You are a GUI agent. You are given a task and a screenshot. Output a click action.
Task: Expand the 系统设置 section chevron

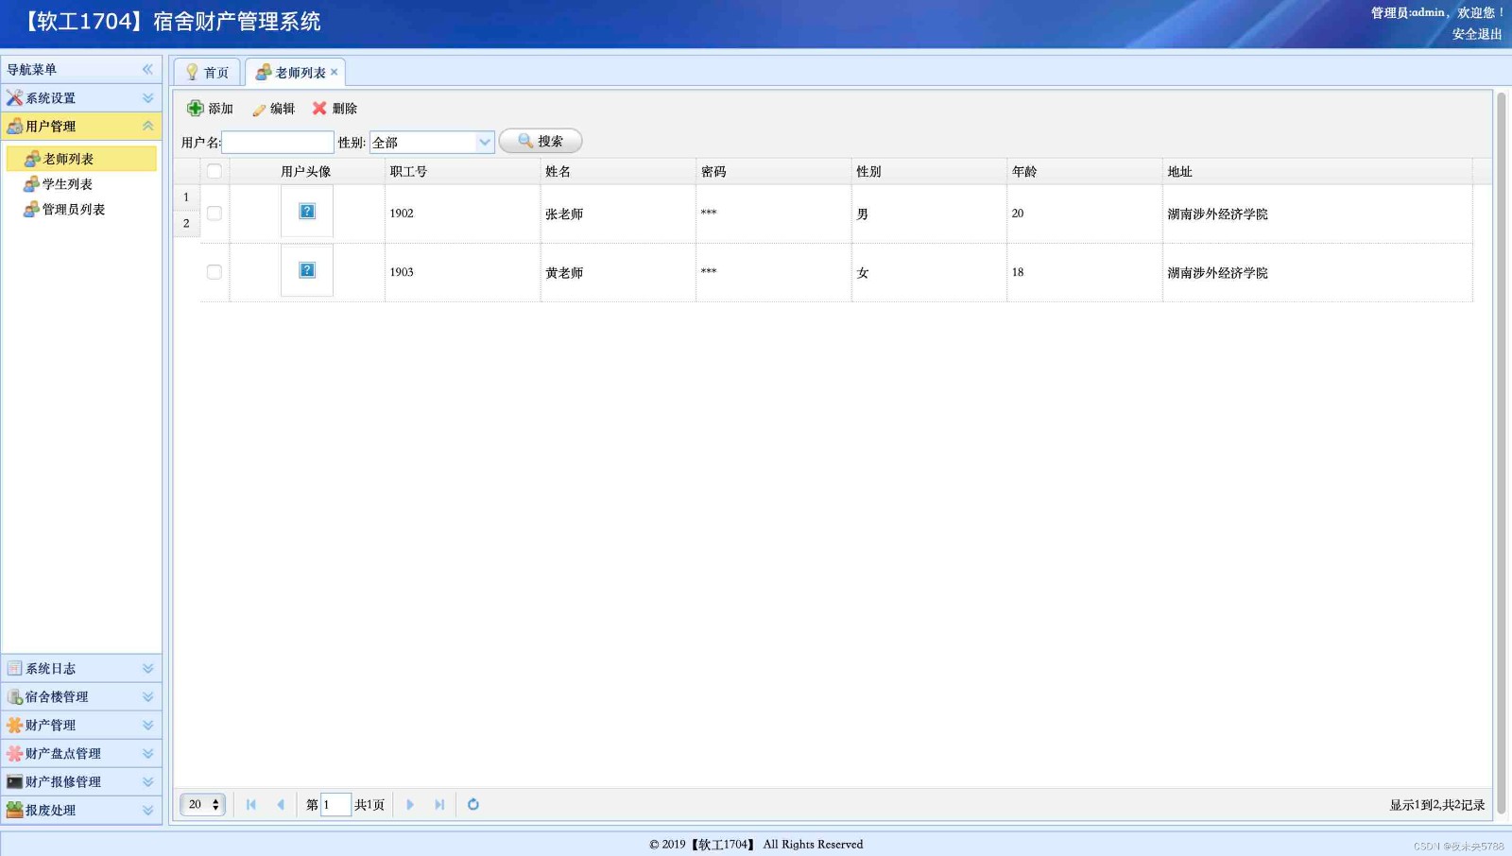[x=148, y=98]
